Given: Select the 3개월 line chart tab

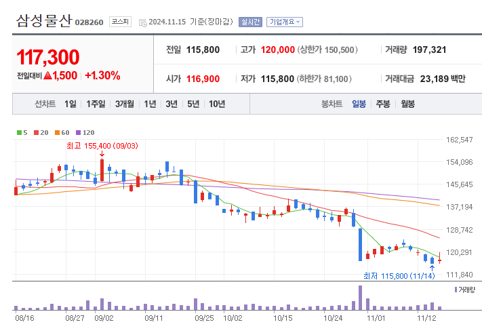Looking at the screenshot, I should (125, 104).
